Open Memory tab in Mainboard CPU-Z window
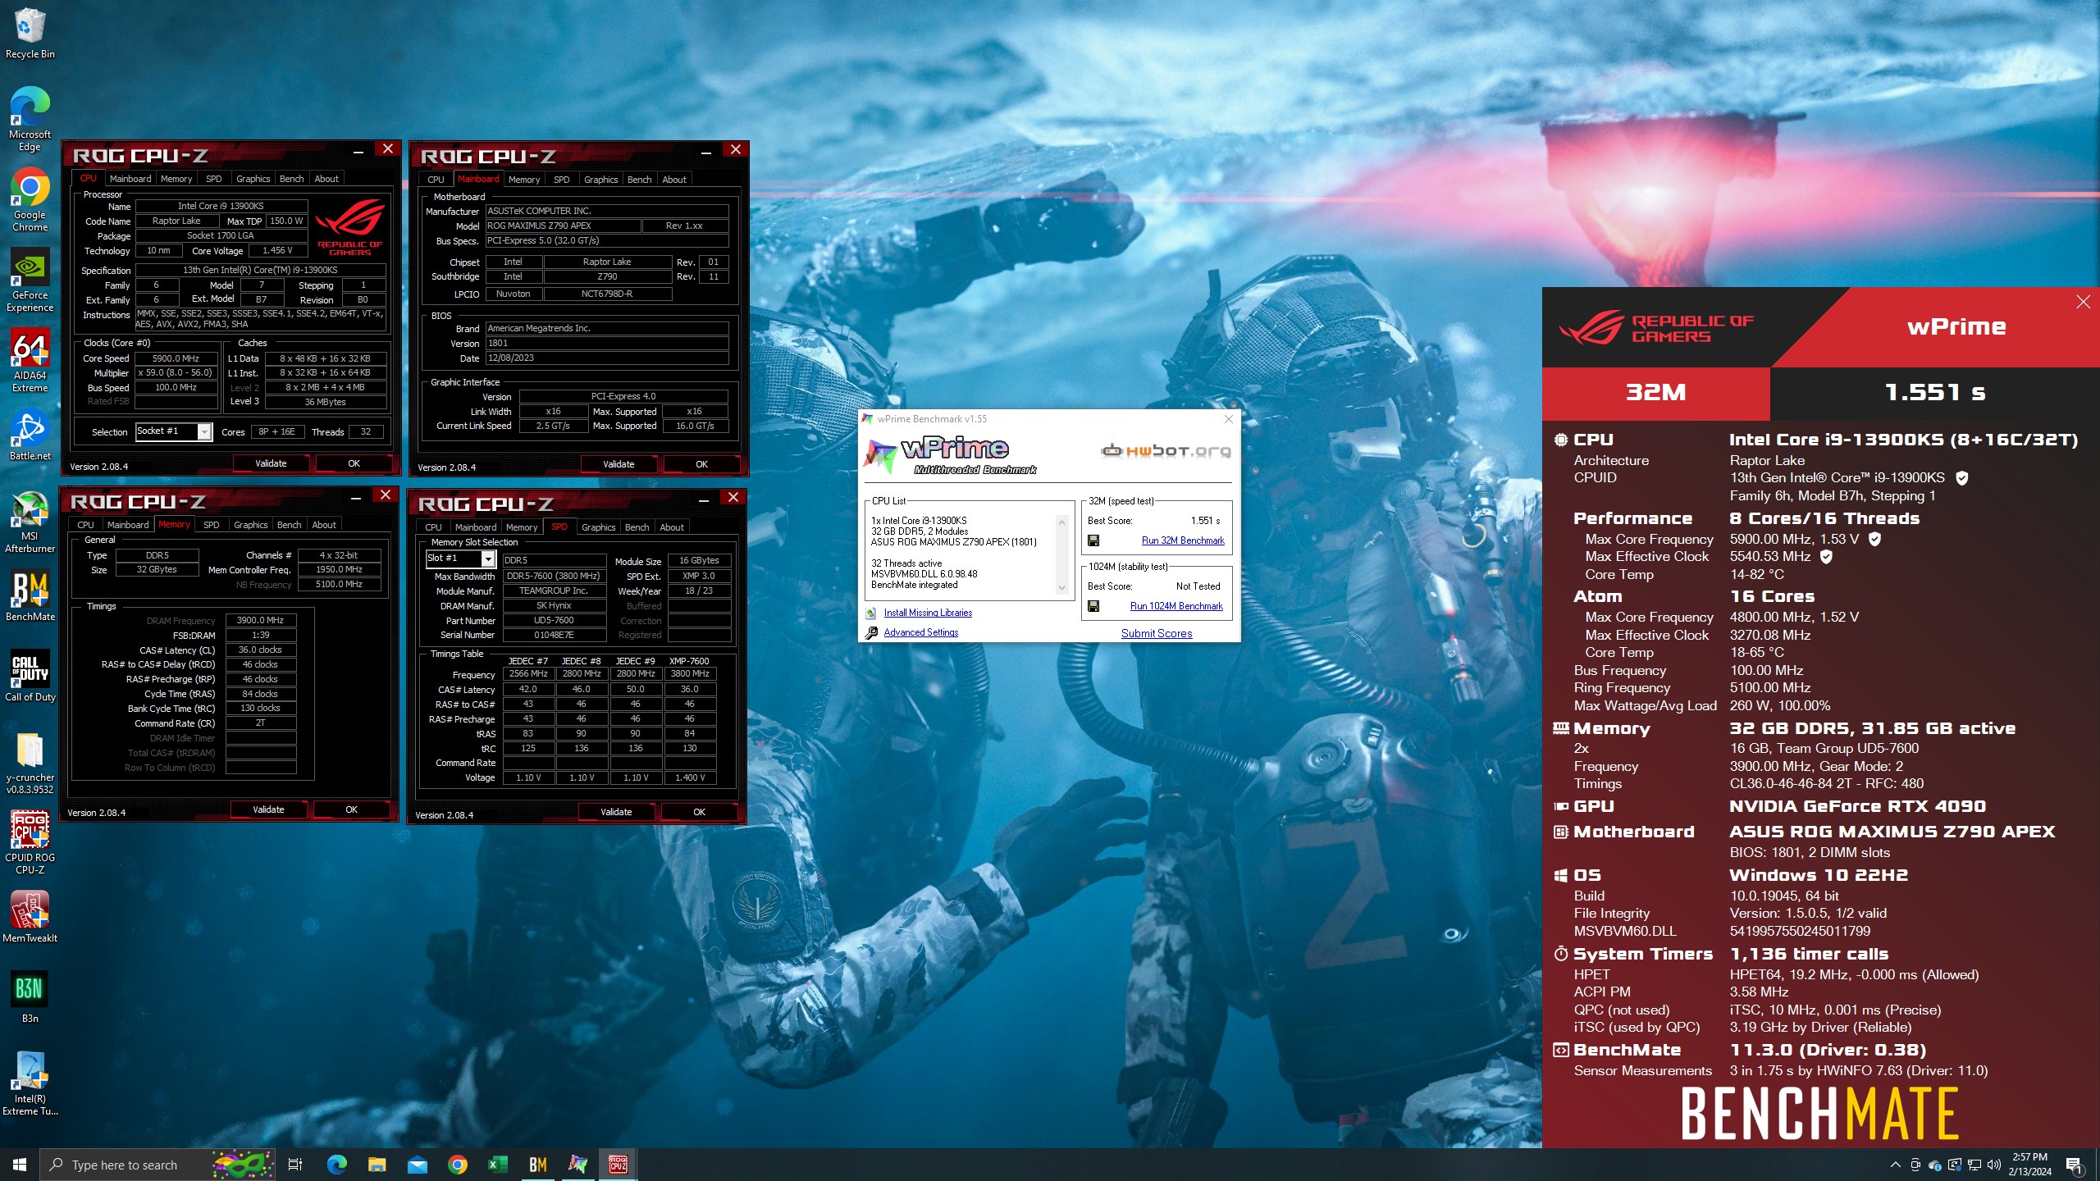2100x1181 pixels. tap(524, 180)
